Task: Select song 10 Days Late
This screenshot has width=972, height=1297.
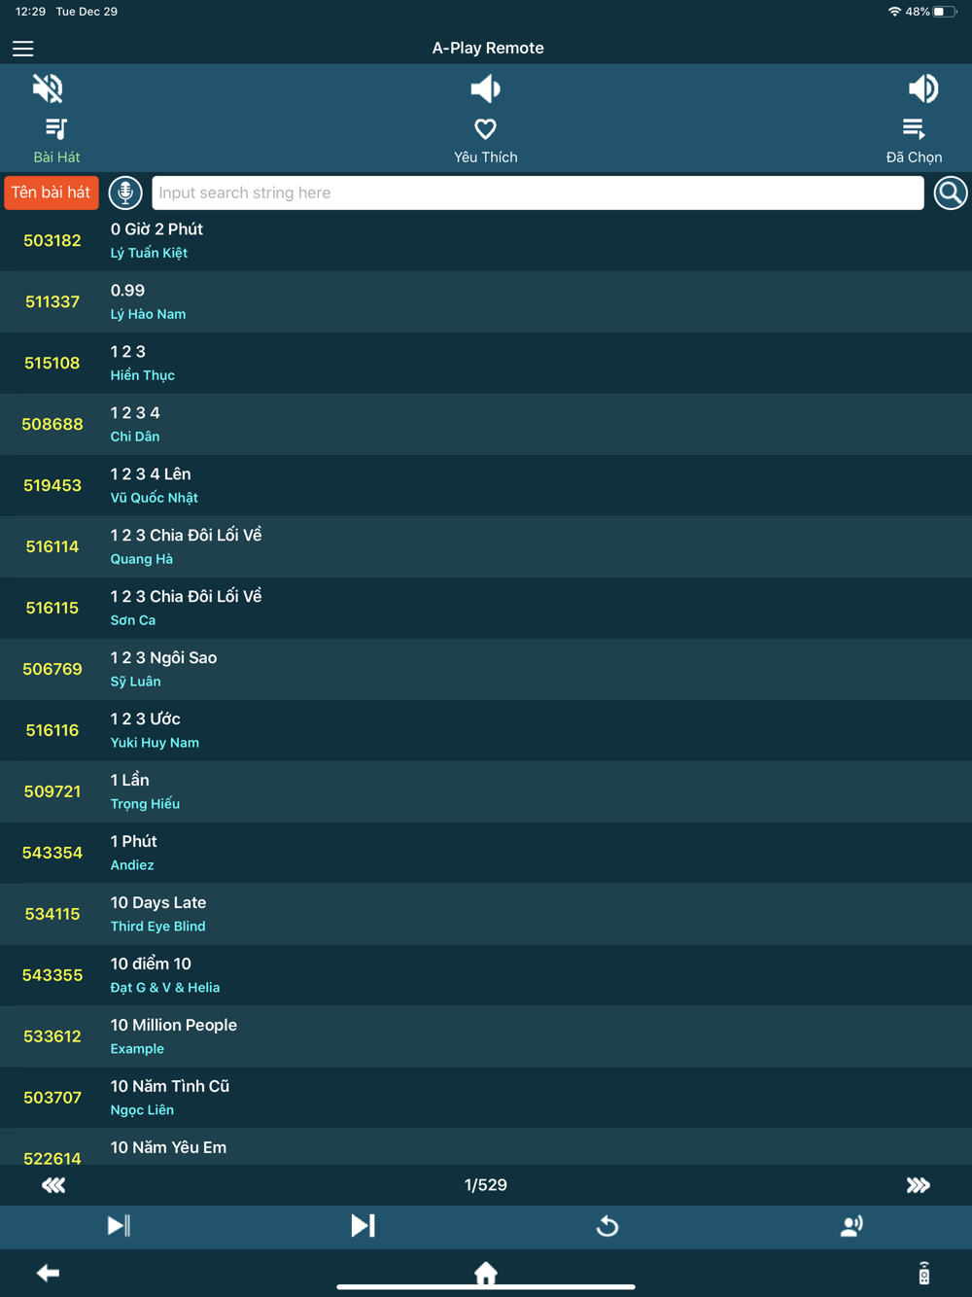Action: coord(486,914)
